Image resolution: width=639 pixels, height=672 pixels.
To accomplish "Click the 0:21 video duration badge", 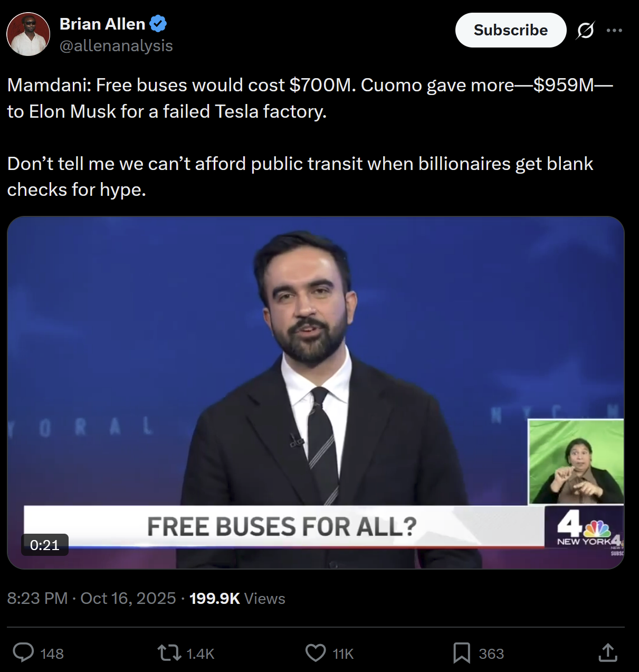I will (x=45, y=545).
